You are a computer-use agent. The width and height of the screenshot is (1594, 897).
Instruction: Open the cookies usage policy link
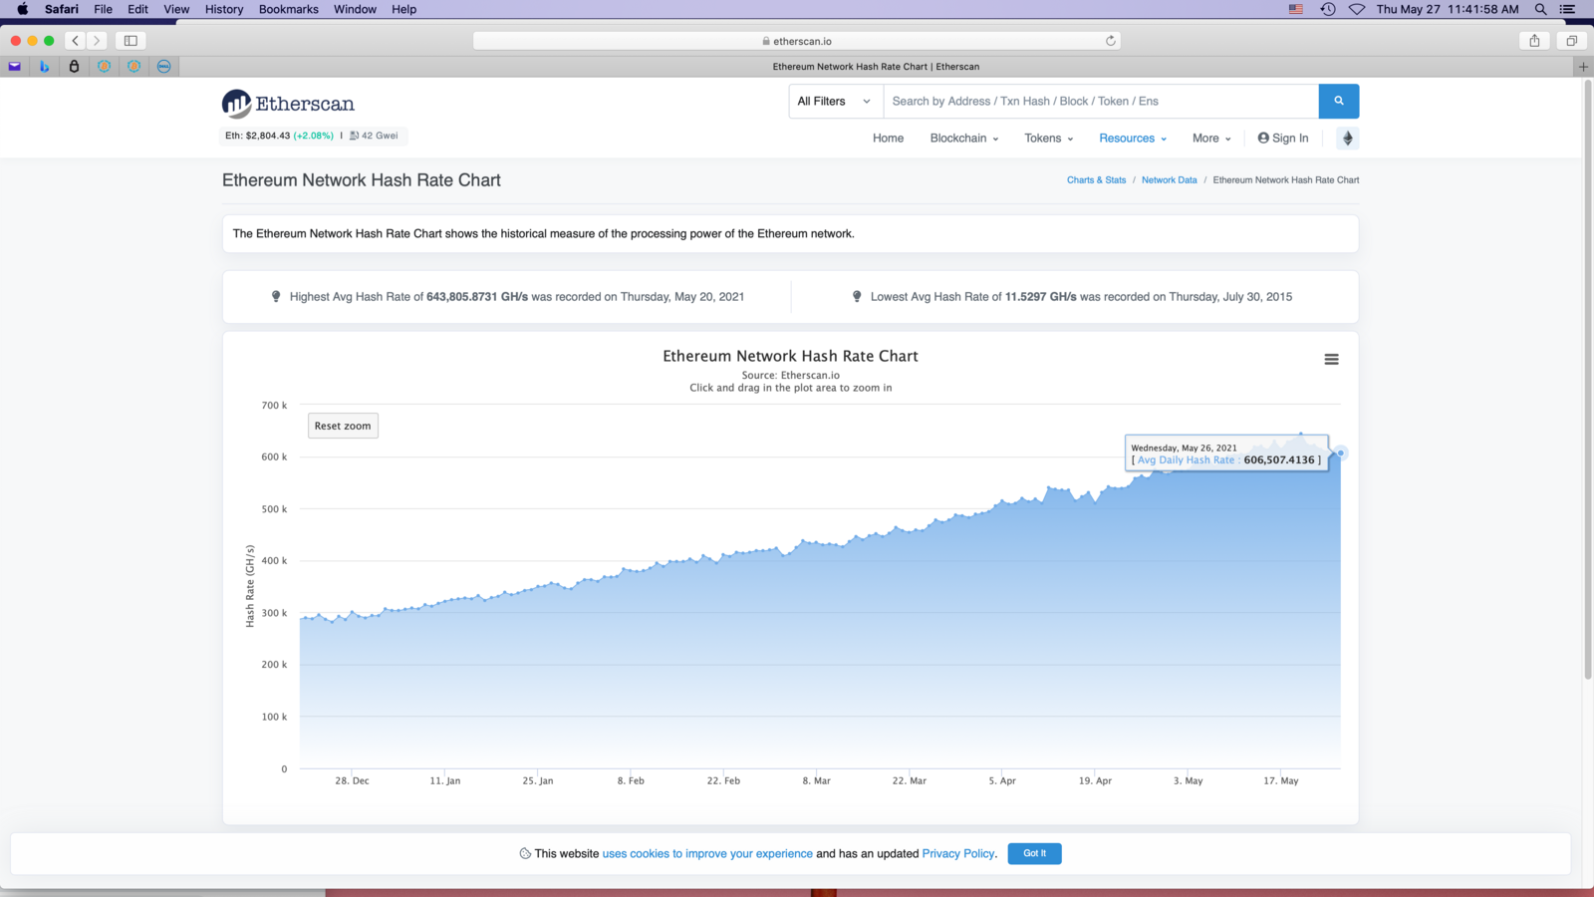click(707, 853)
